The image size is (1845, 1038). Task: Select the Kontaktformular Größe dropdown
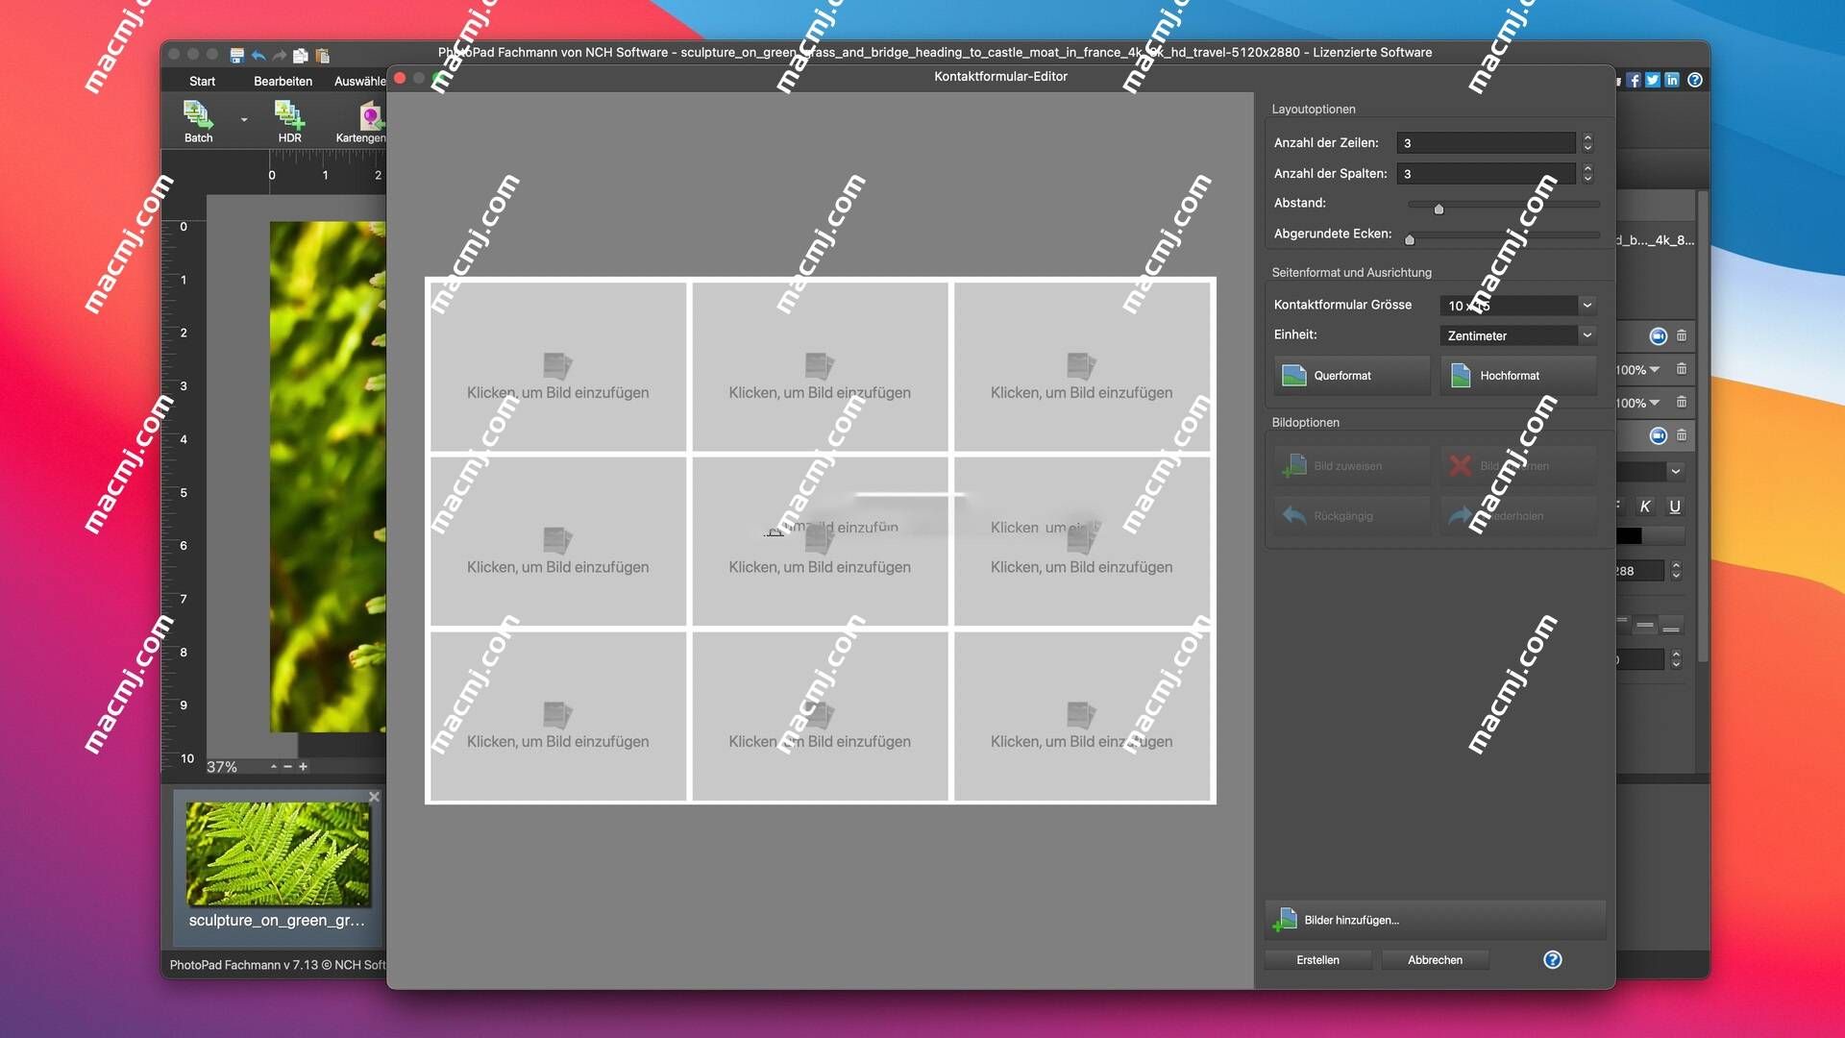tap(1515, 304)
